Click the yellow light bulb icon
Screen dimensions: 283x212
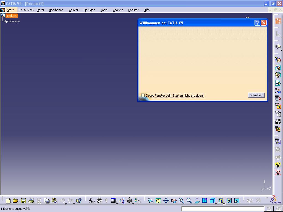(x=278, y=165)
